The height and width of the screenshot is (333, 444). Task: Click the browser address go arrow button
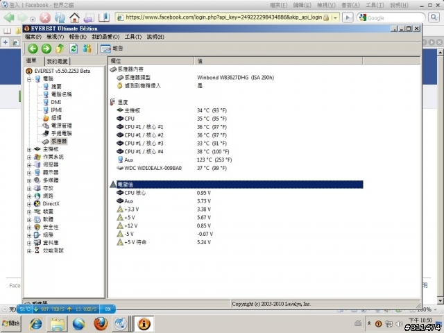348,17
